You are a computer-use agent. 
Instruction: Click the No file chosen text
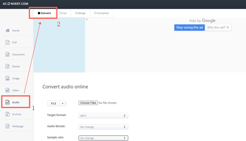tap(107, 103)
